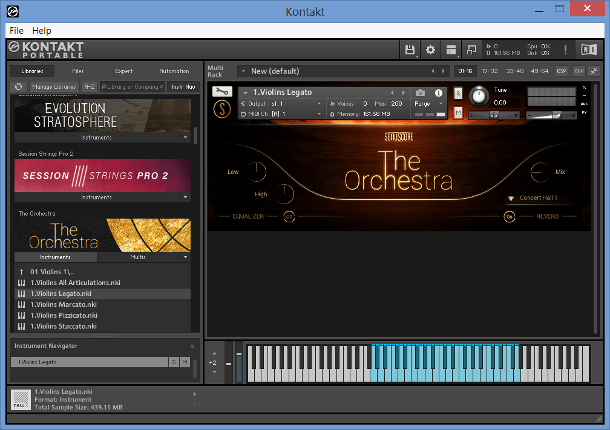Open Session Strings Pro 2 options dropdown
The height and width of the screenshot is (430, 610).
coord(185,197)
